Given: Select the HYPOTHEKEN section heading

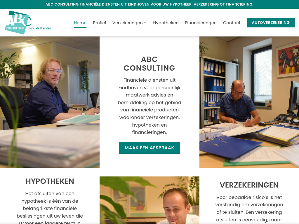Looking at the screenshot, I should (50, 181).
